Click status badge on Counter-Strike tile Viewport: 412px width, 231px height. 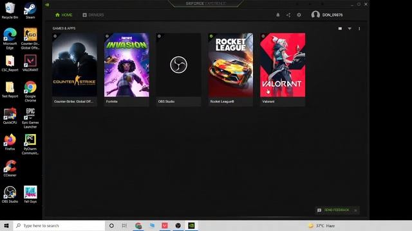coord(55,36)
